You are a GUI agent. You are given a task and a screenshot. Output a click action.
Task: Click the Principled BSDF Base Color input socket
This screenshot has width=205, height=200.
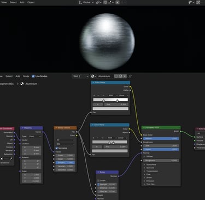(x=142, y=135)
